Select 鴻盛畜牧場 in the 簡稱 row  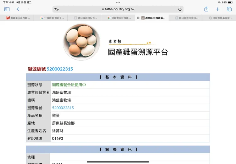pyautogui.click(x=61, y=100)
